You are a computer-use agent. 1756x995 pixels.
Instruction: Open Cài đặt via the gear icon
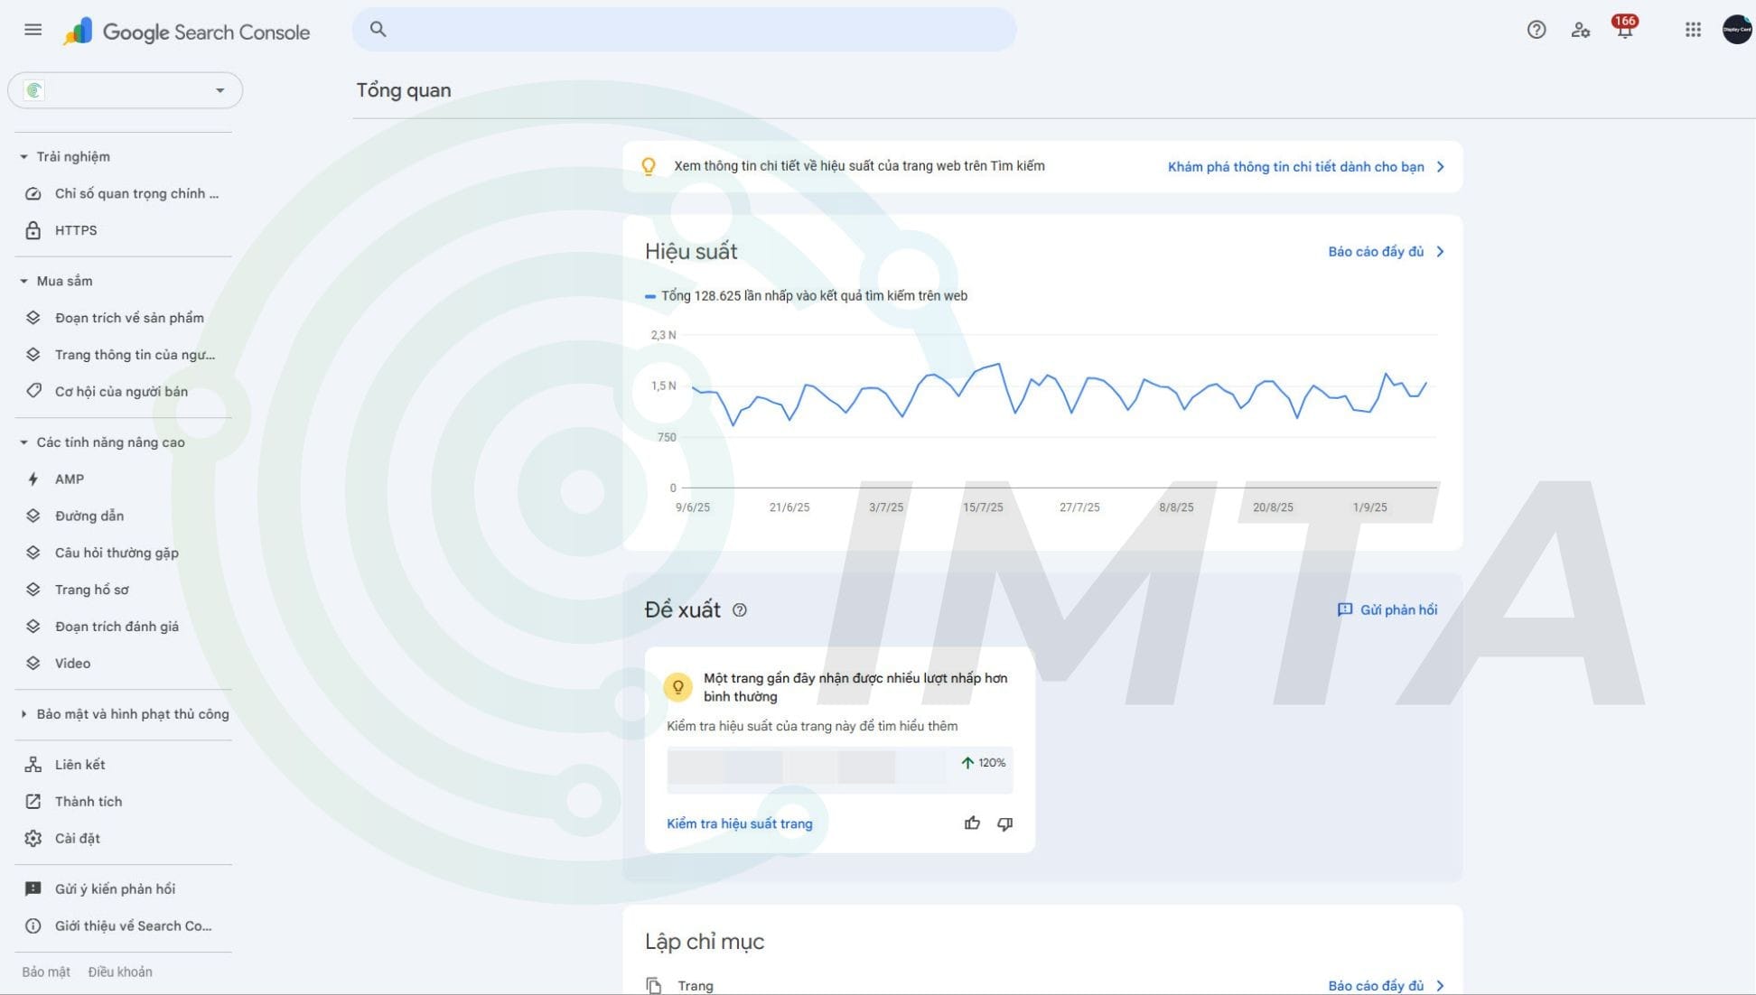click(x=33, y=838)
